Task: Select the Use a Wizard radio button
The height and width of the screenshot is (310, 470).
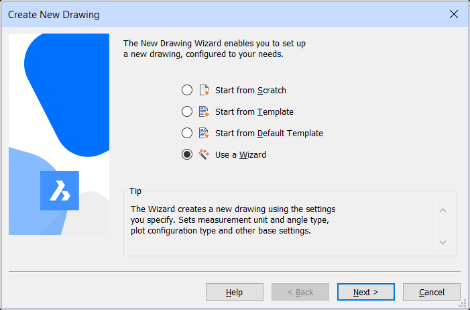Action: click(x=187, y=154)
